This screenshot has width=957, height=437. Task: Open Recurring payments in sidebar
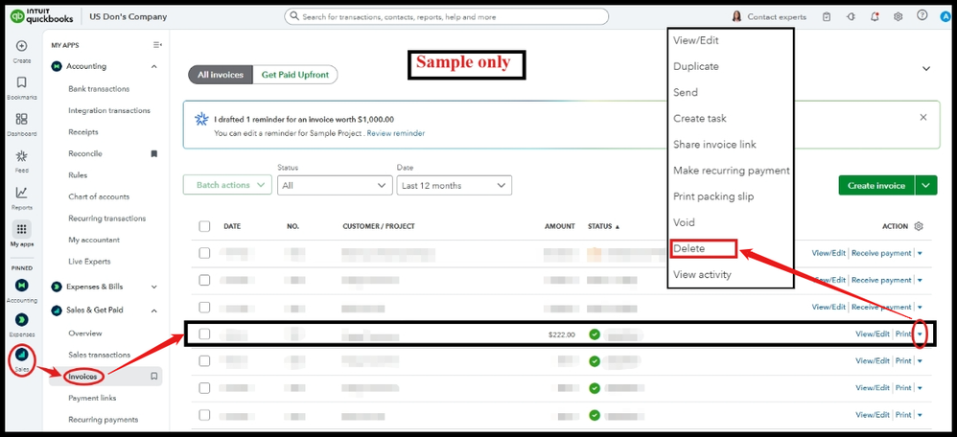[104, 420]
